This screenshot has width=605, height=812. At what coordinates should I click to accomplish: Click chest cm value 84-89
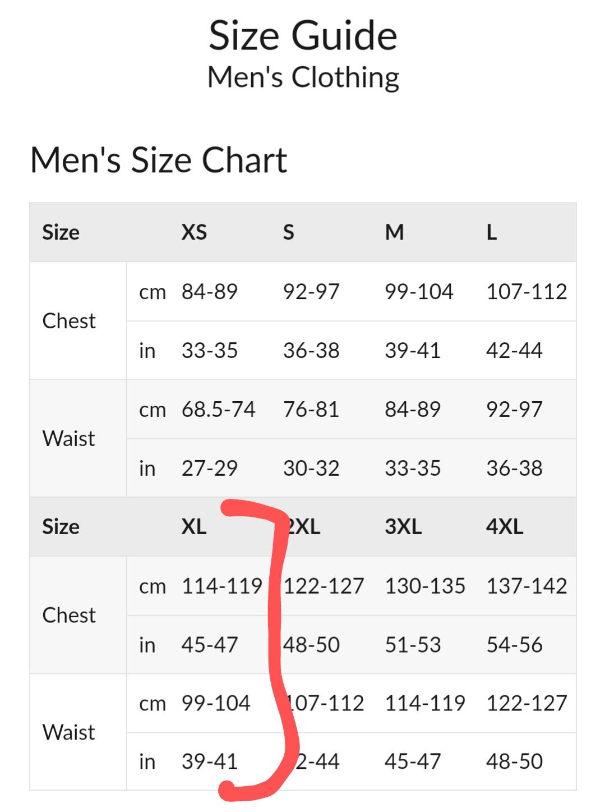click(209, 291)
